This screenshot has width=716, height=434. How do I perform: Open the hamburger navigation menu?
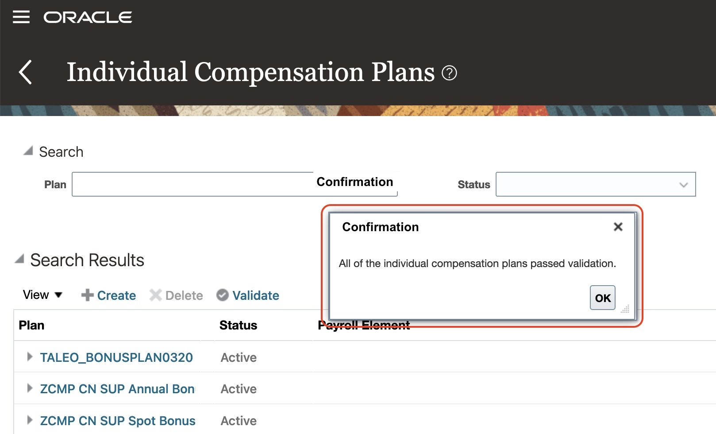coord(21,17)
